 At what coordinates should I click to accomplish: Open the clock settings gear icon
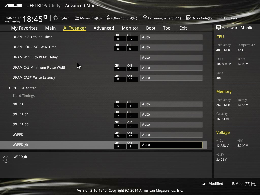(x=45, y=17)
